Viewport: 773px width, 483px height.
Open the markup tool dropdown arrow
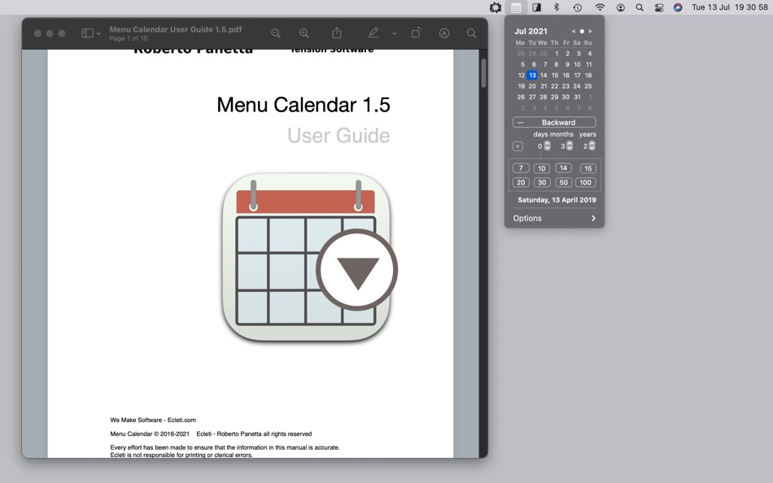[x=395, y=33]
